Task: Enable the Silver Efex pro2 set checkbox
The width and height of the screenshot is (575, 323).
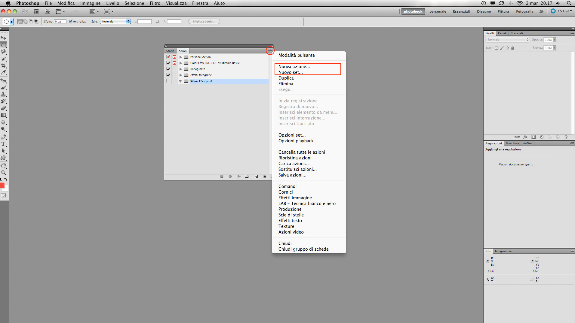Action: (x=168, y=81)
